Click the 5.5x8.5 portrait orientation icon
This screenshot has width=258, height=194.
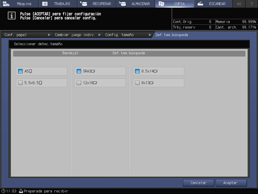click(x=40, y=83)
